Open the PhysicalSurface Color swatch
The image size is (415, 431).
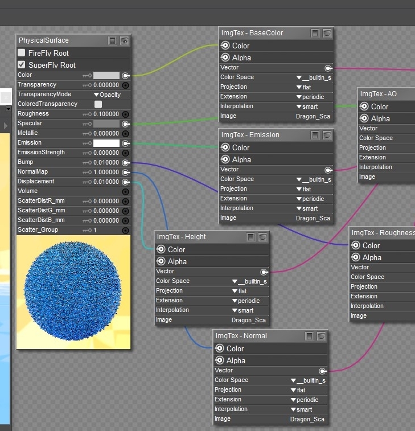coord(106,75)
